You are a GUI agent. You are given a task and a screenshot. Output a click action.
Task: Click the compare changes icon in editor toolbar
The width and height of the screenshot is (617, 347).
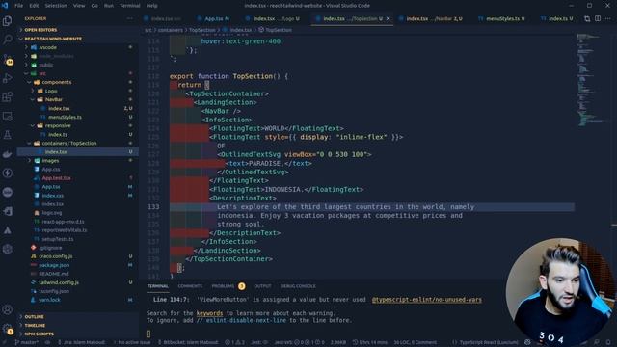(587, 18)
